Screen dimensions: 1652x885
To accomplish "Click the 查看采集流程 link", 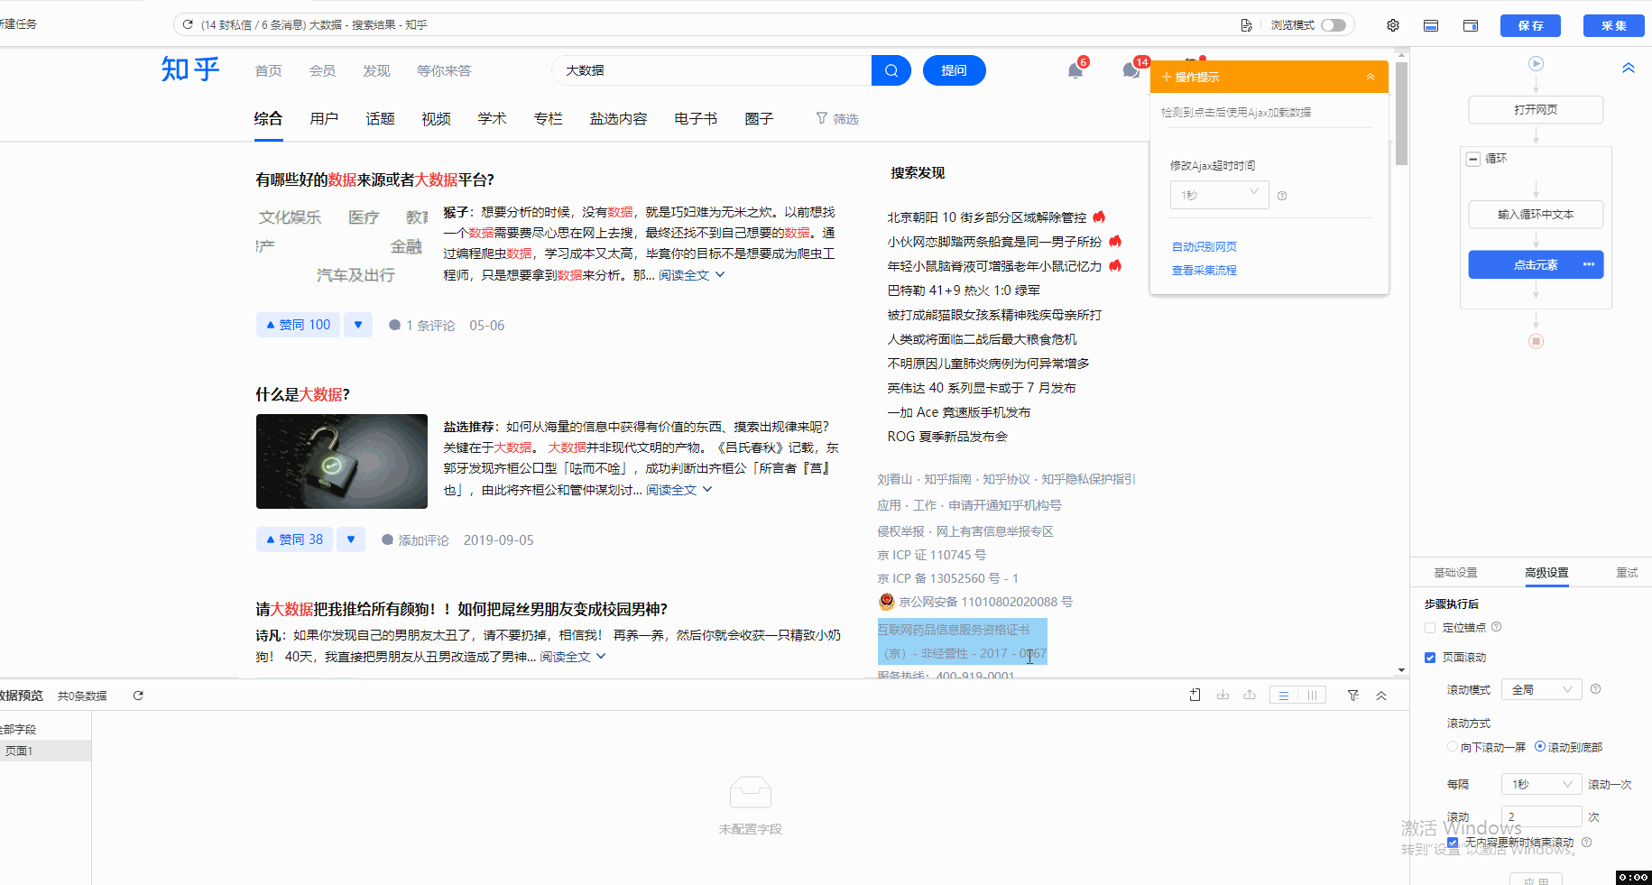I will tap(1204, 270).
